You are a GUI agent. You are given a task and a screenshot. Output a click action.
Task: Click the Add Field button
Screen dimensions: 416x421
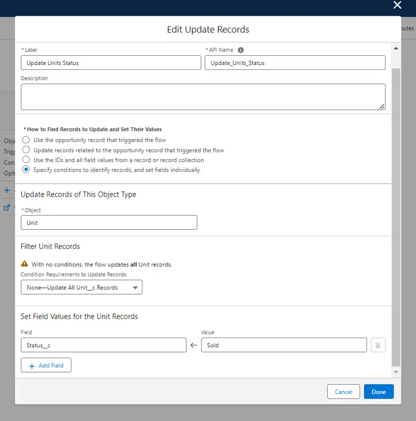click(x=46, y=365)
